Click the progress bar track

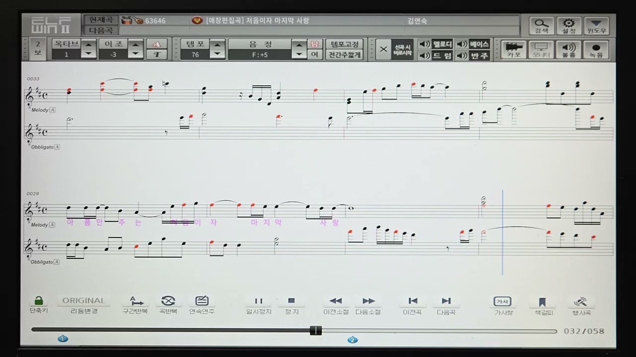tap(294, 330)
